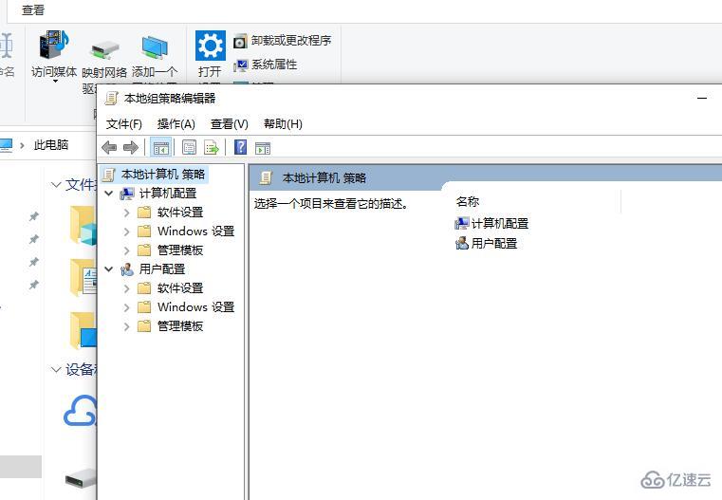Click the desktop folder icon in Explorer
The width and height of the screenshot is (722, 500).
[83, 330]
